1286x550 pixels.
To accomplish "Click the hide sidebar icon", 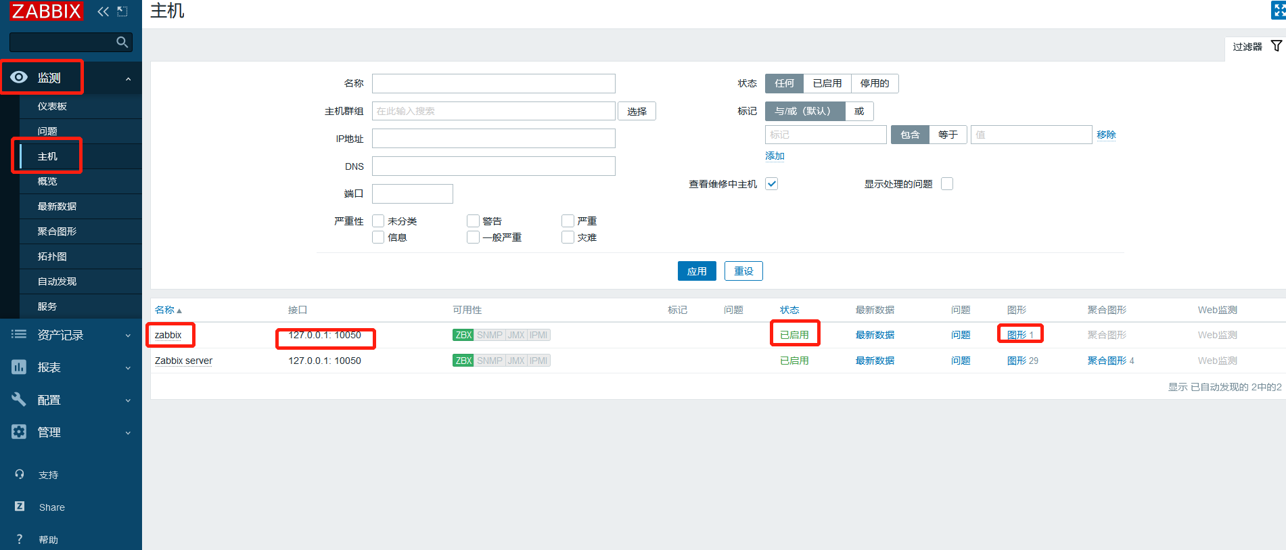I will tap(122, 11).
